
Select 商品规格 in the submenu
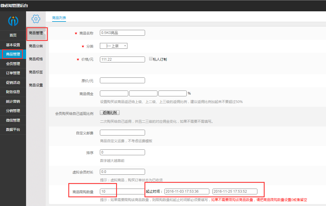tap(36, 59)
